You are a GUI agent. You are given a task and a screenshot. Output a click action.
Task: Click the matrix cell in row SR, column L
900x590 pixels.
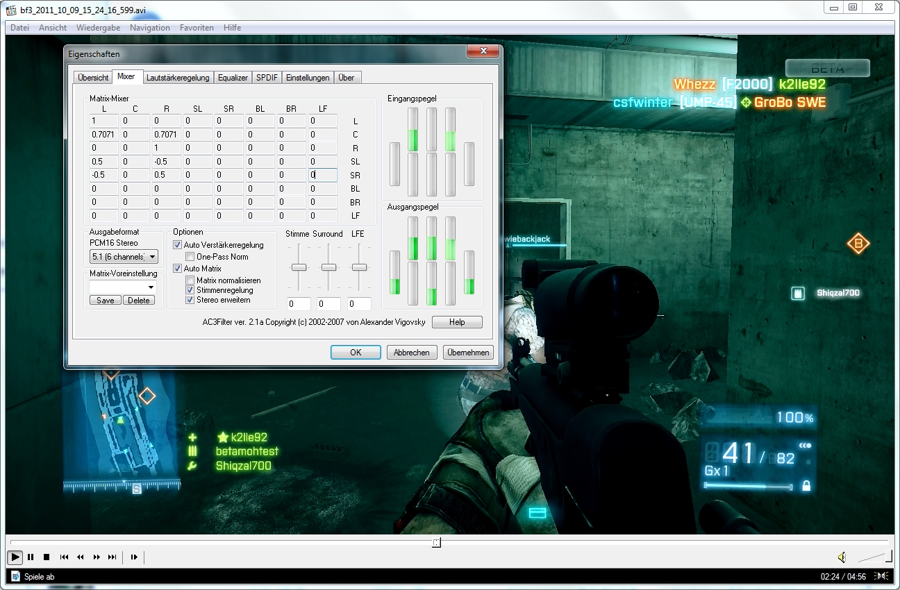[104, 176]
